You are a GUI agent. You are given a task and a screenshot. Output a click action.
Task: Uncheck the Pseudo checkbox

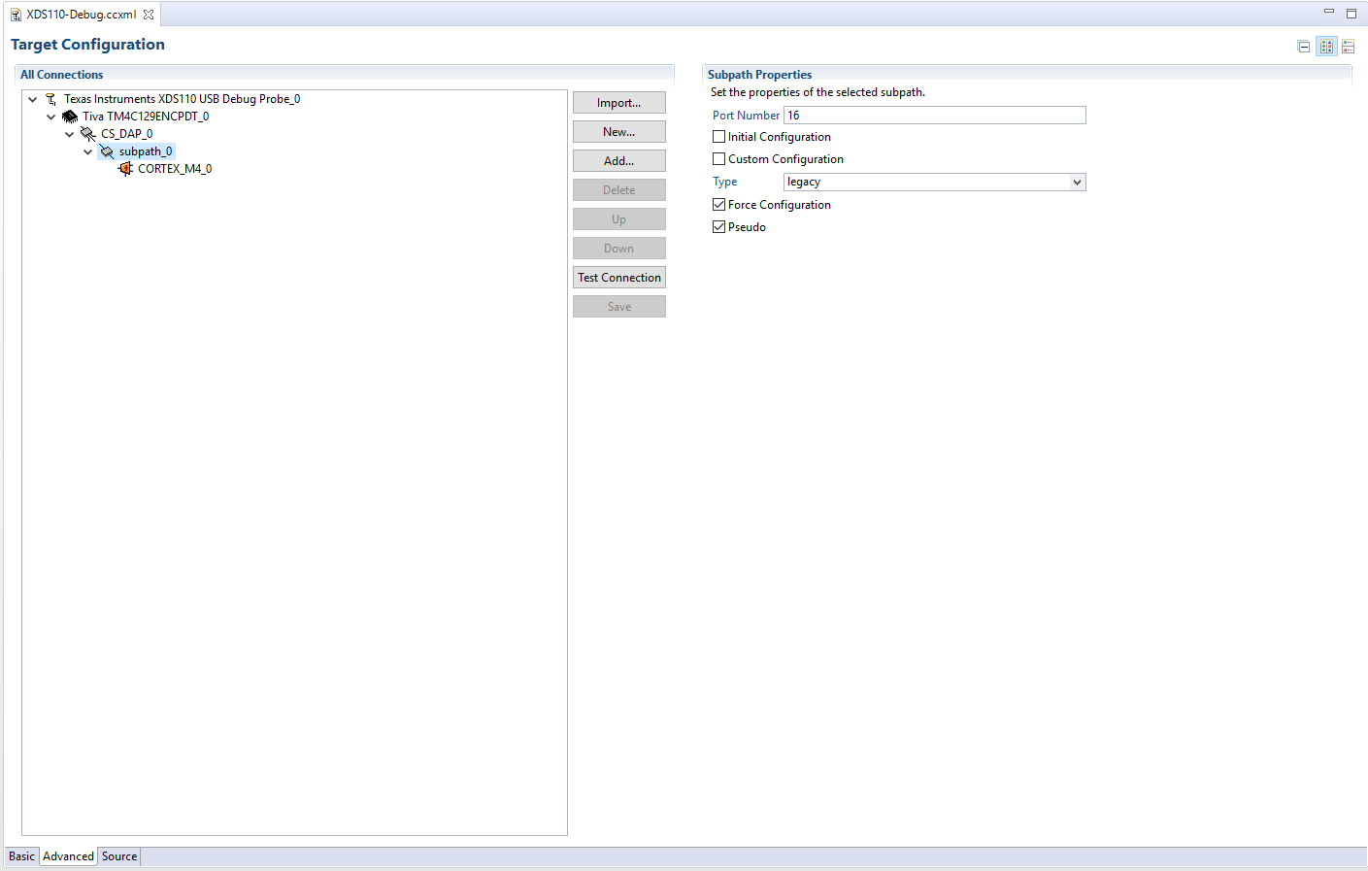click(719, 227)
